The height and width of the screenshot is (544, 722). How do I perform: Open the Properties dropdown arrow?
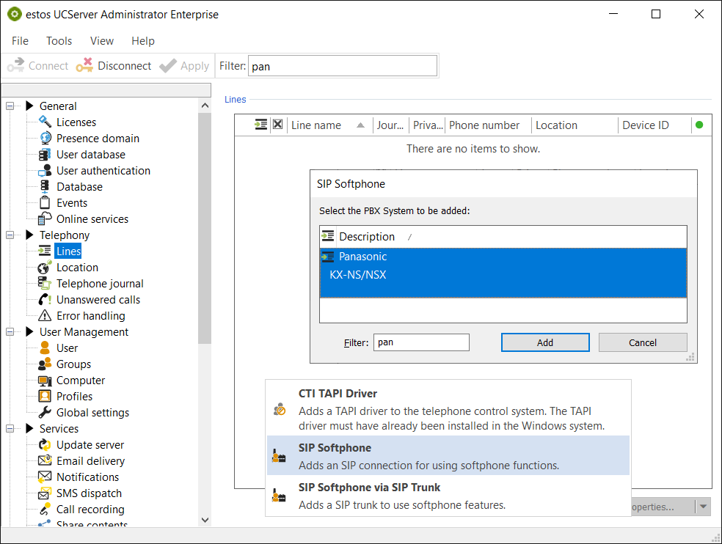tap(704, 507)
